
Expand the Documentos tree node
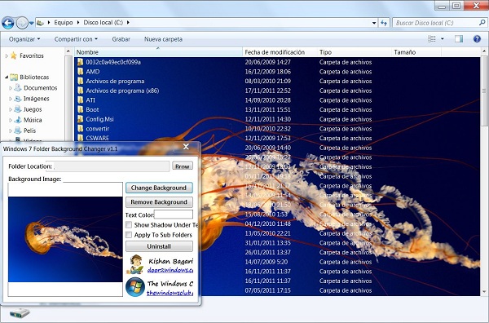(x=11, y=88)
